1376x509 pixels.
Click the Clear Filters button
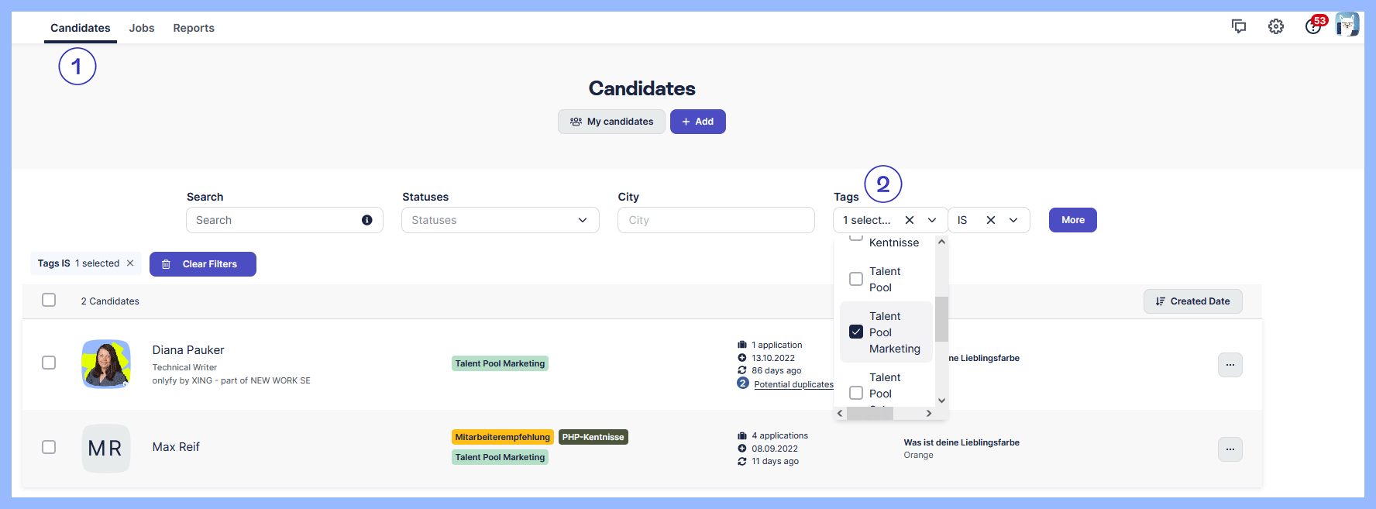coord(202,264)
